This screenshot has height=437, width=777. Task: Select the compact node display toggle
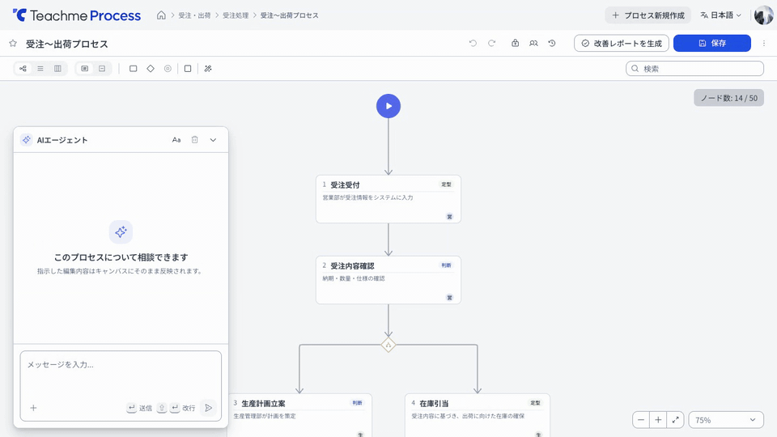(102, 68)
